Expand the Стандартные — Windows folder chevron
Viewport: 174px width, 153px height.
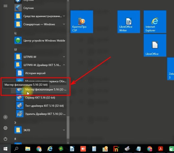pyautogui.click(x=64, y=24)
